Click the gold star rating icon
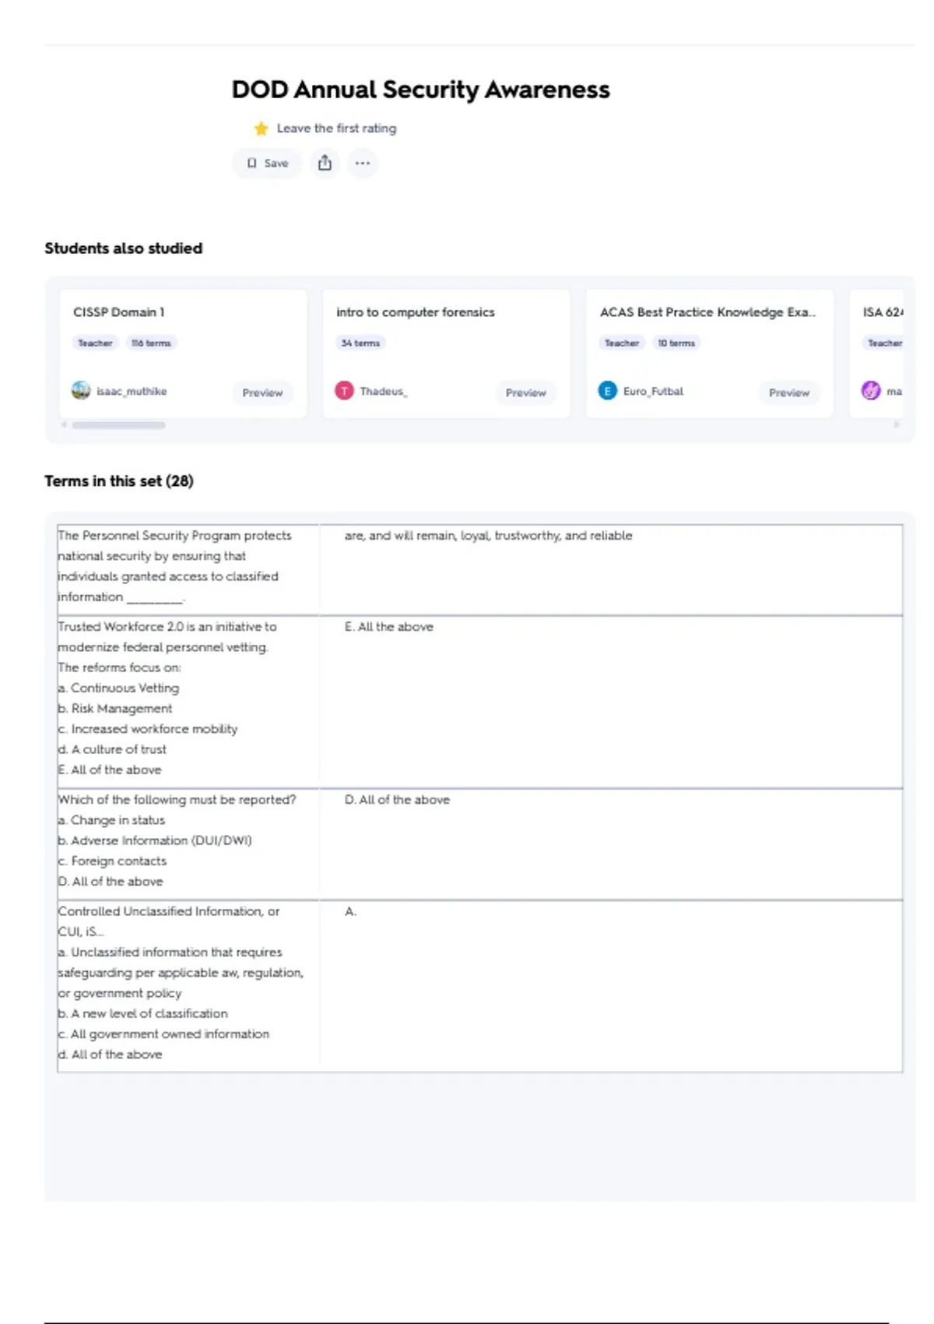Image resolution: width=934 pixels, height=1324 pixels. point(262,129)
